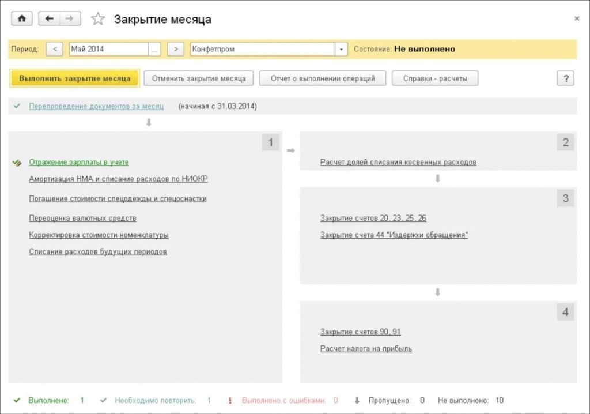This screenshot has width=590, height=414.
Task: Click Отменить закрытие месяца button
Action: [x=199, y=78]
